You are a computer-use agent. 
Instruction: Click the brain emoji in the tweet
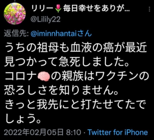click(x=44, y=76)
